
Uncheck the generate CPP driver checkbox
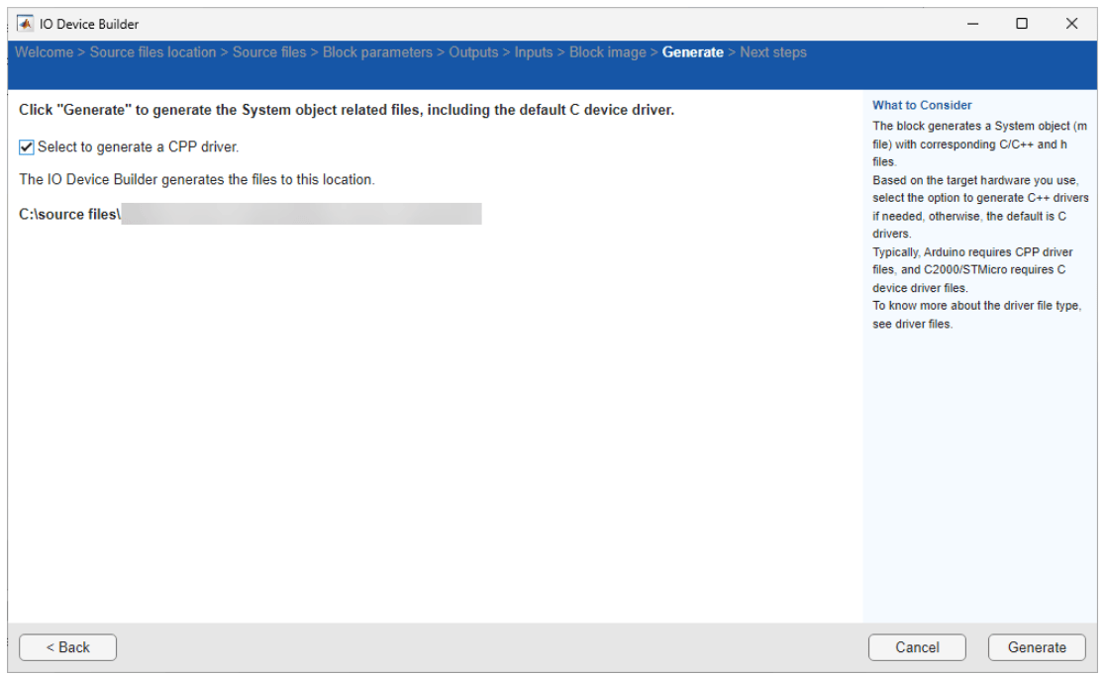(x=26, y=147)
